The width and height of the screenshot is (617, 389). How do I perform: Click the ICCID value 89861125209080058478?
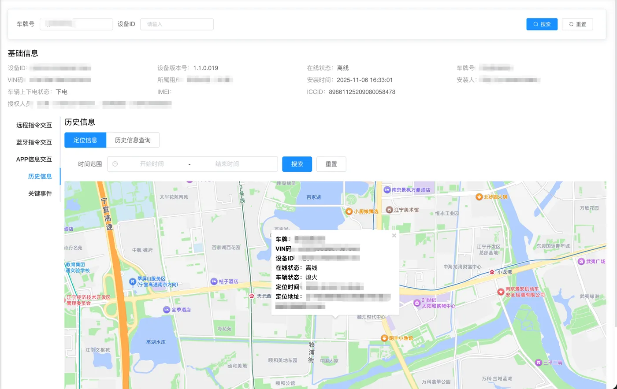pyautogui.click(x=362, y=92)
